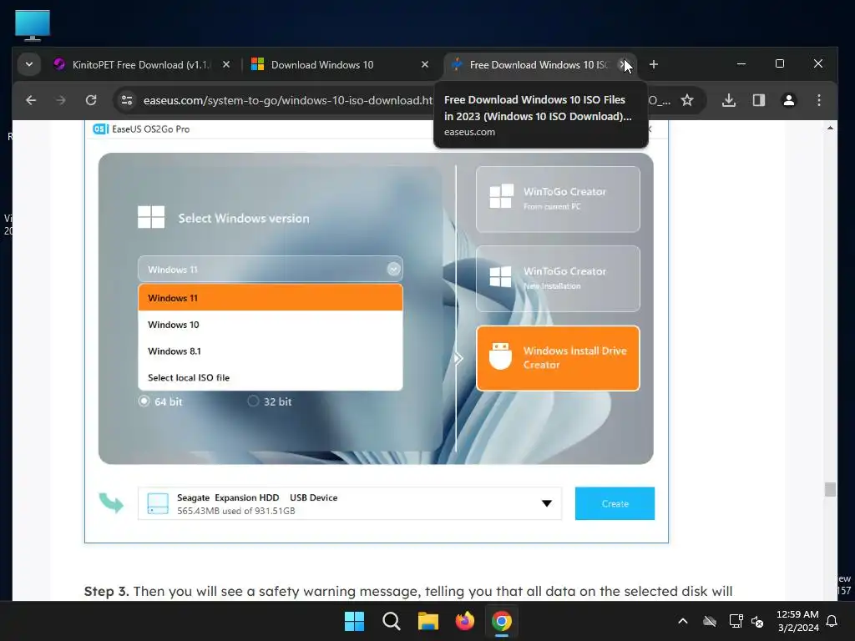Open the Chrome downloads panel
Image resolution: width=855 pixels, height=641 pixels.
click(728, 100)
